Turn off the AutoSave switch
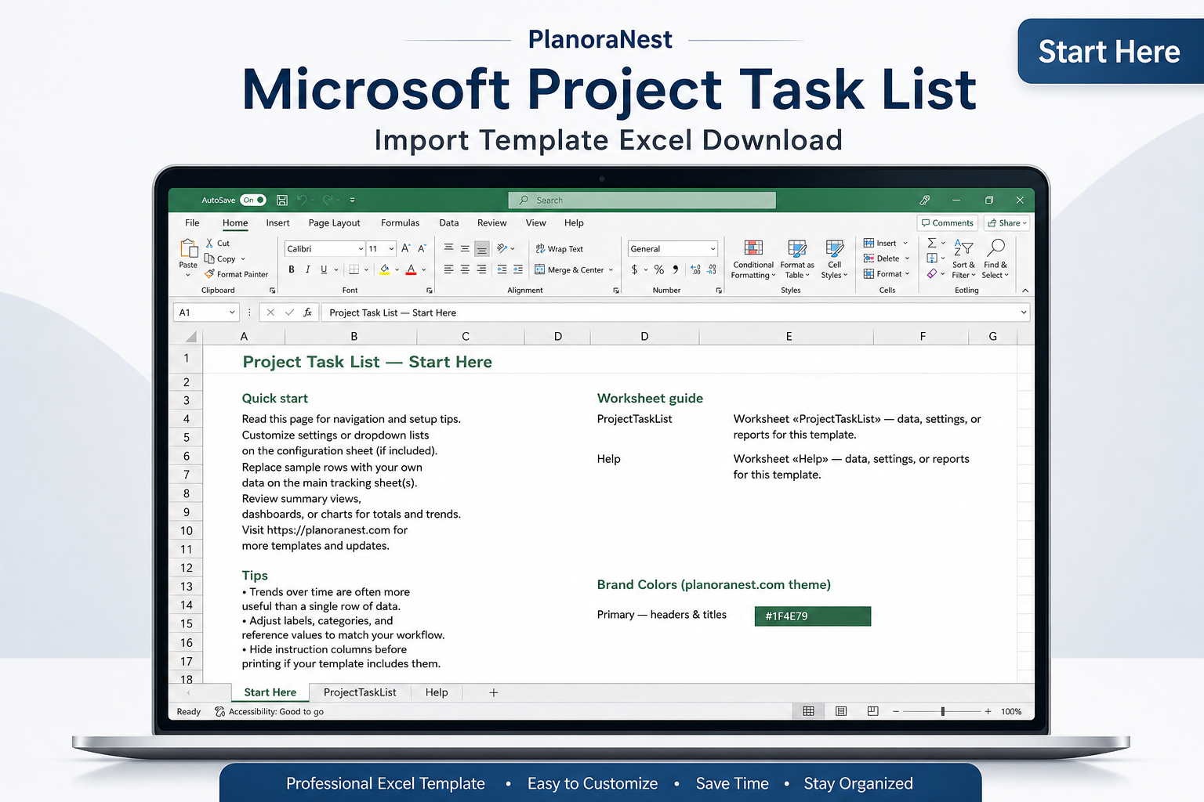 (253, 200)
